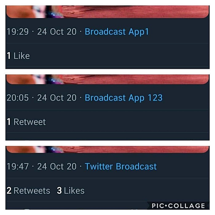This screenshot has height=215, width=215.
Task: View the 1 Like list
Action: [x=18, y=56]
